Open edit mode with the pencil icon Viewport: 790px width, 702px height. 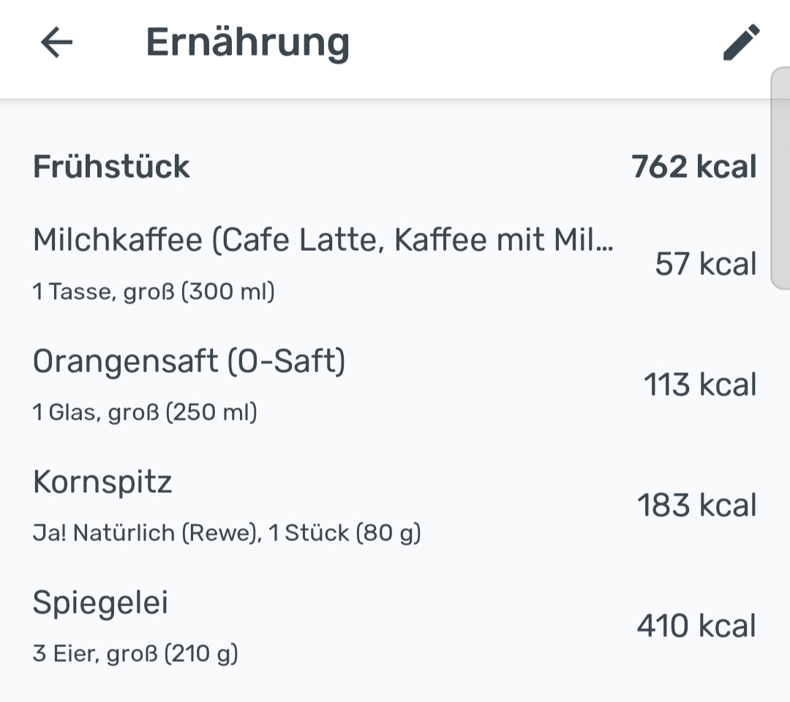tap(741, 42)
